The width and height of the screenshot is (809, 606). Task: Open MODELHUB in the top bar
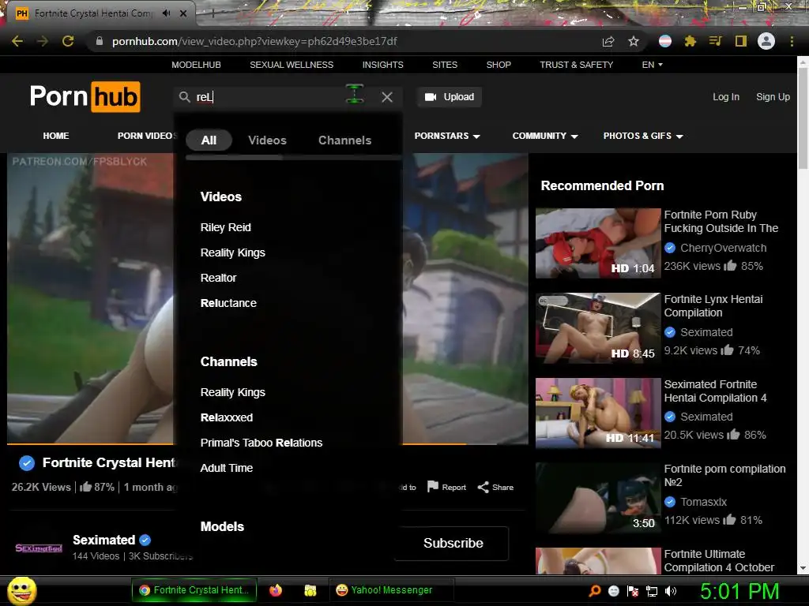tap(196, 65)
